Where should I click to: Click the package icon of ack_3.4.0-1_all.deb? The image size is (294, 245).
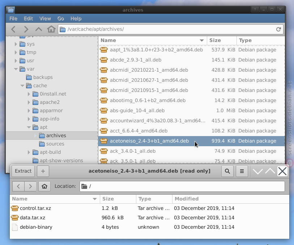[104, 151]
